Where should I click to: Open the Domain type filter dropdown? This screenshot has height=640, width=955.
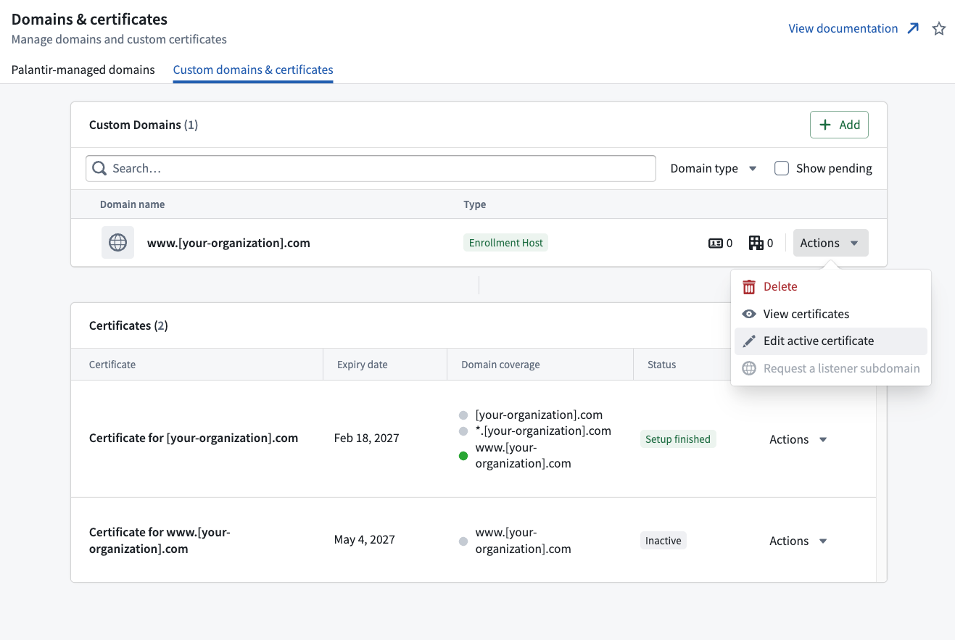click(714, 168)
